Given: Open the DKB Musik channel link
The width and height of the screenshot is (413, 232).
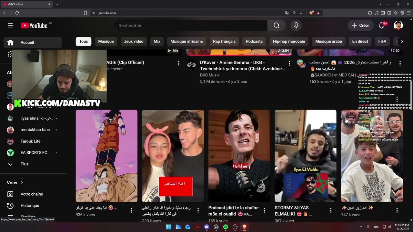Looking at the screenshot, I should tap(210, 75).
